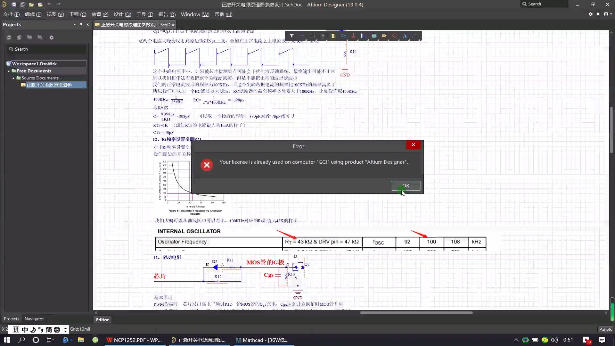Open the 设计 (D) menu
The image size is (615, 346).
click(x=122, y=14)
